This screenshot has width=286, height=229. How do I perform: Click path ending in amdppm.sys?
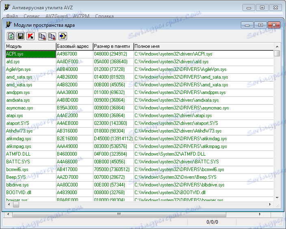[180, 93]
